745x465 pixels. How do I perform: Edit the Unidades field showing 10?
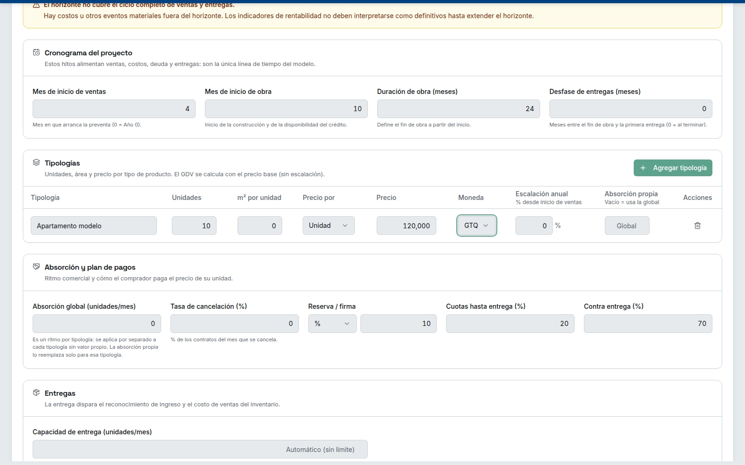tap(194, 226)
